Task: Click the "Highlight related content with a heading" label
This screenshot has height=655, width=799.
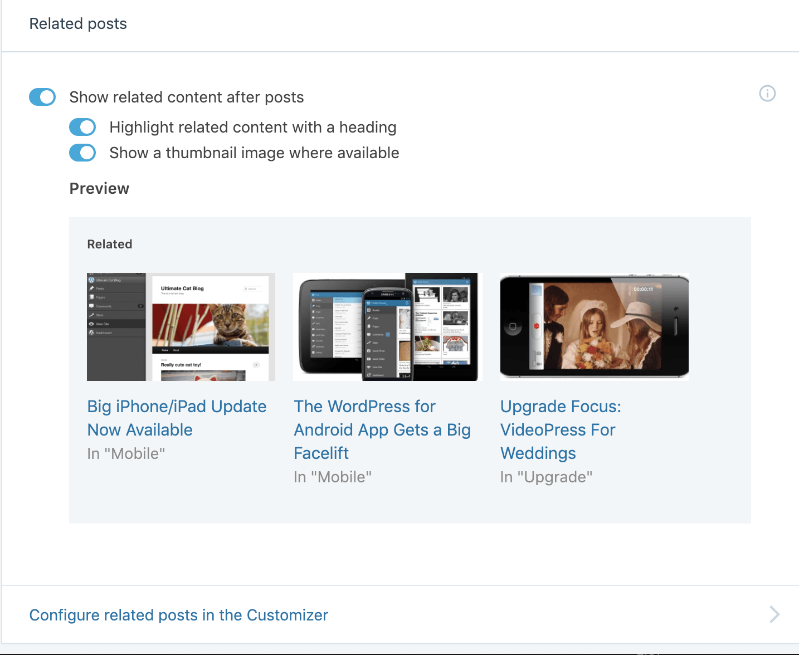Action: pos(252,128)
